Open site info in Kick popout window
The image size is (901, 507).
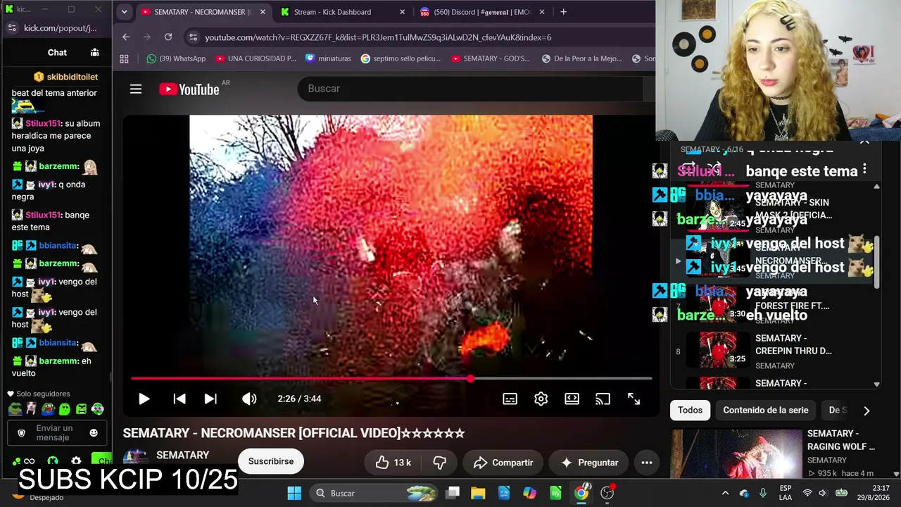click(12, 28)
